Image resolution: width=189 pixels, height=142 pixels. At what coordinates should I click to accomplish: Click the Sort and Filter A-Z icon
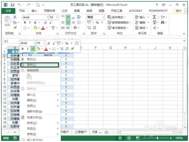click(162, 17)
